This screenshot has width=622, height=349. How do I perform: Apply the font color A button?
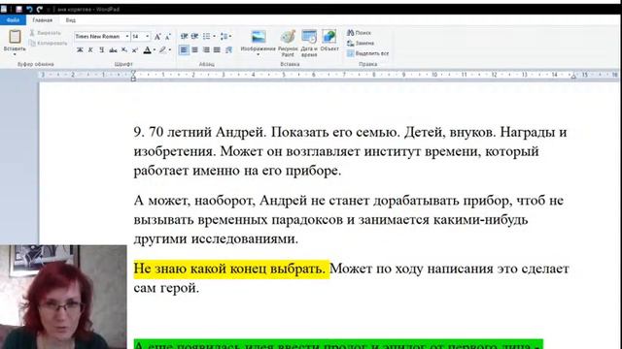tap(147, 49)
